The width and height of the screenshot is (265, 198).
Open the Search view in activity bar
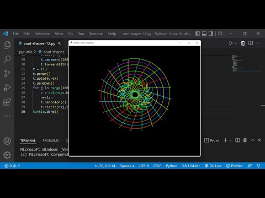7,59
